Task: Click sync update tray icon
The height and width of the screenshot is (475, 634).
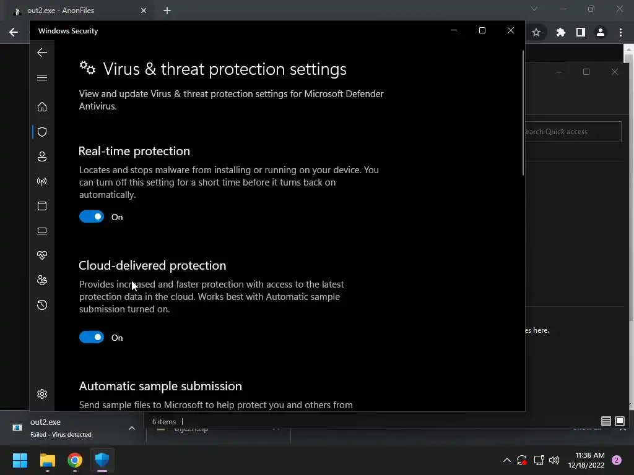Action: pos(522,460)
